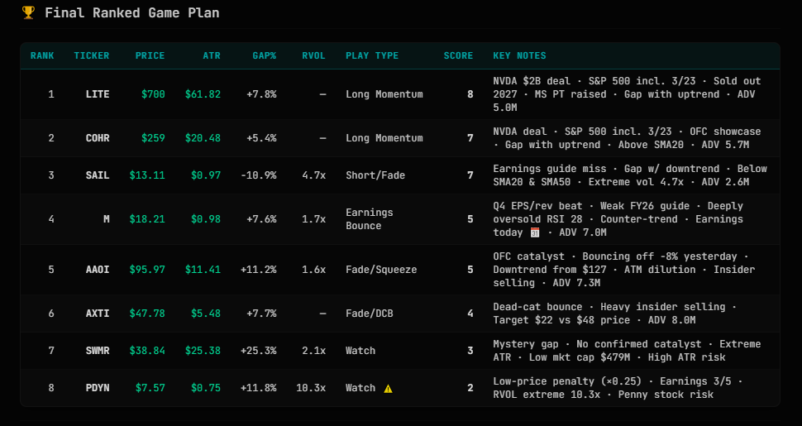
Task: Click the $700 price for LITE
Action: coord(154,94)
